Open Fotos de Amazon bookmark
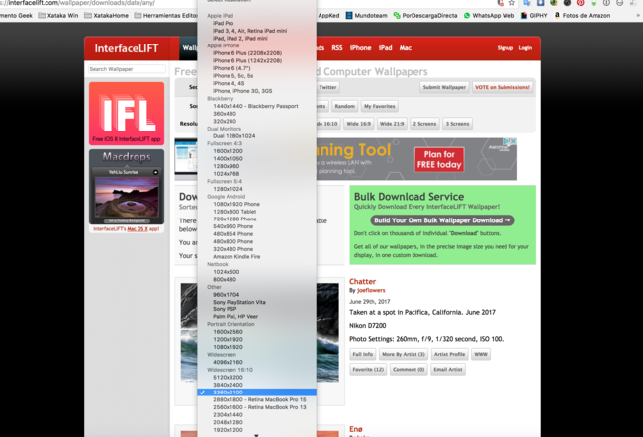Image resolution: width=643 pixels, height=437 pixels. 583,15
